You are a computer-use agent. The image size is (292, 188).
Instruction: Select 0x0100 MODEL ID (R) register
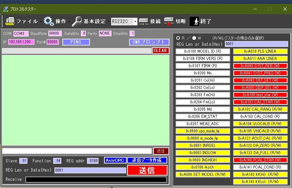(203, 51)
